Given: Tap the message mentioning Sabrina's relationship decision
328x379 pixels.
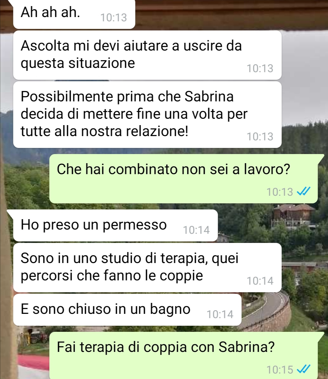Looking at the screenshot, I should coord(147,114).
